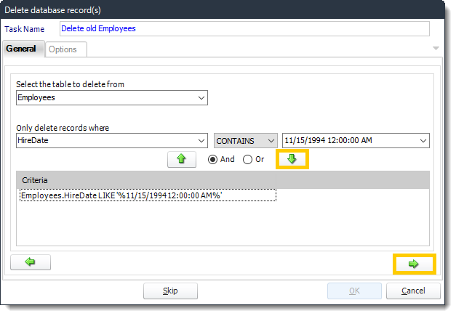Click the Task Name label
456x316 pixels.
pyautogui.click(x=25, y=29)
